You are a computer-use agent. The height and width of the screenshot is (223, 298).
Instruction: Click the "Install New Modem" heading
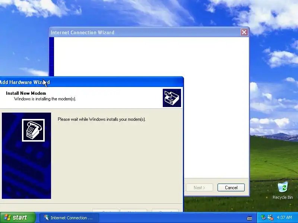[26, 93]
